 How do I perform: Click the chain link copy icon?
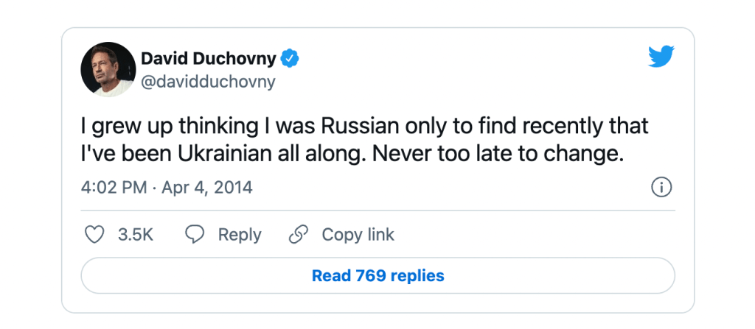[x=298, y=235]
